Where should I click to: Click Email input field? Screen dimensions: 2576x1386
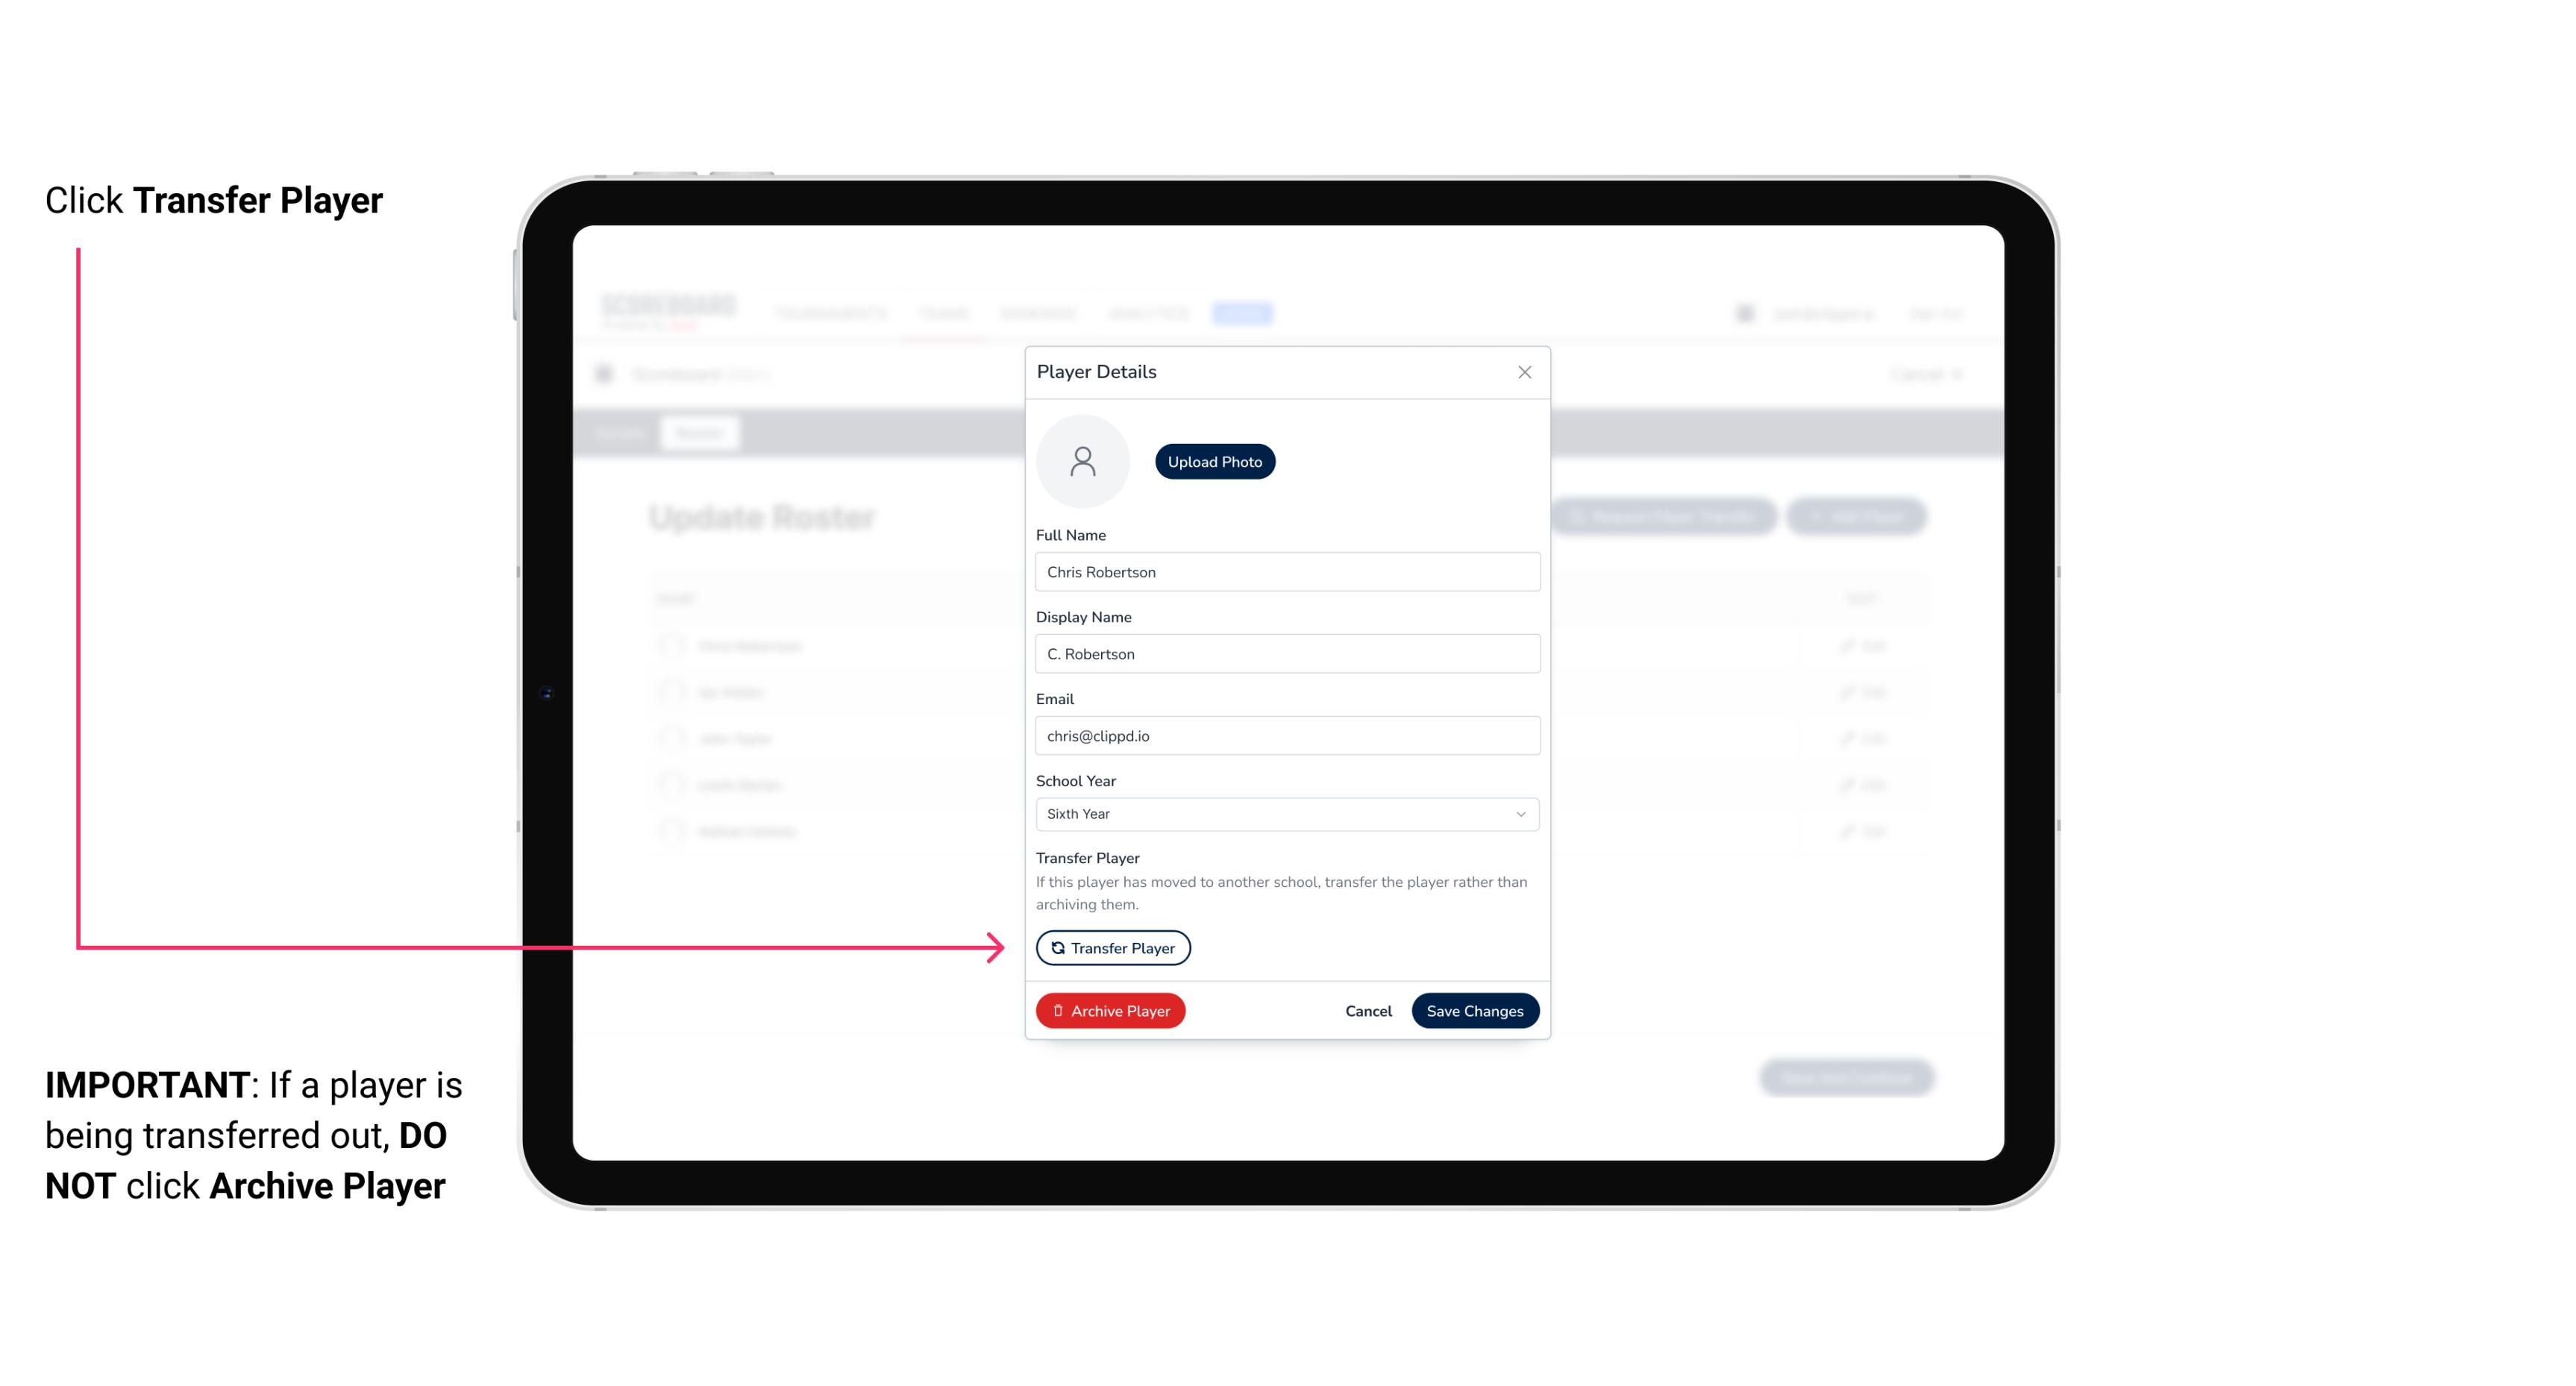(1285, 734)
